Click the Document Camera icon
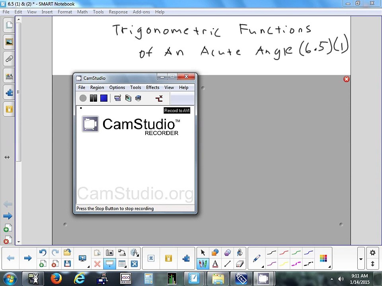The width and height of the screenshot is (382, 286). pyautogui.click(x=122, y=253)
